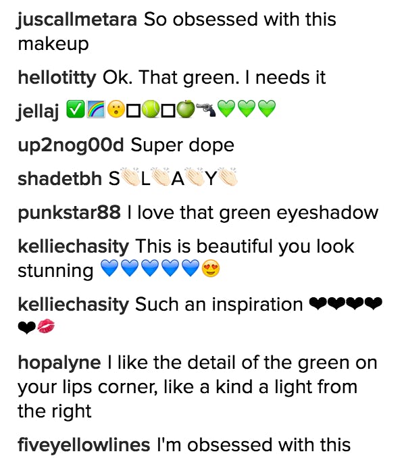This screenshot has height=458, width=404.
Task: Open kelliechasity from 'This is beautiful' comment
Action: click(74, 247)
